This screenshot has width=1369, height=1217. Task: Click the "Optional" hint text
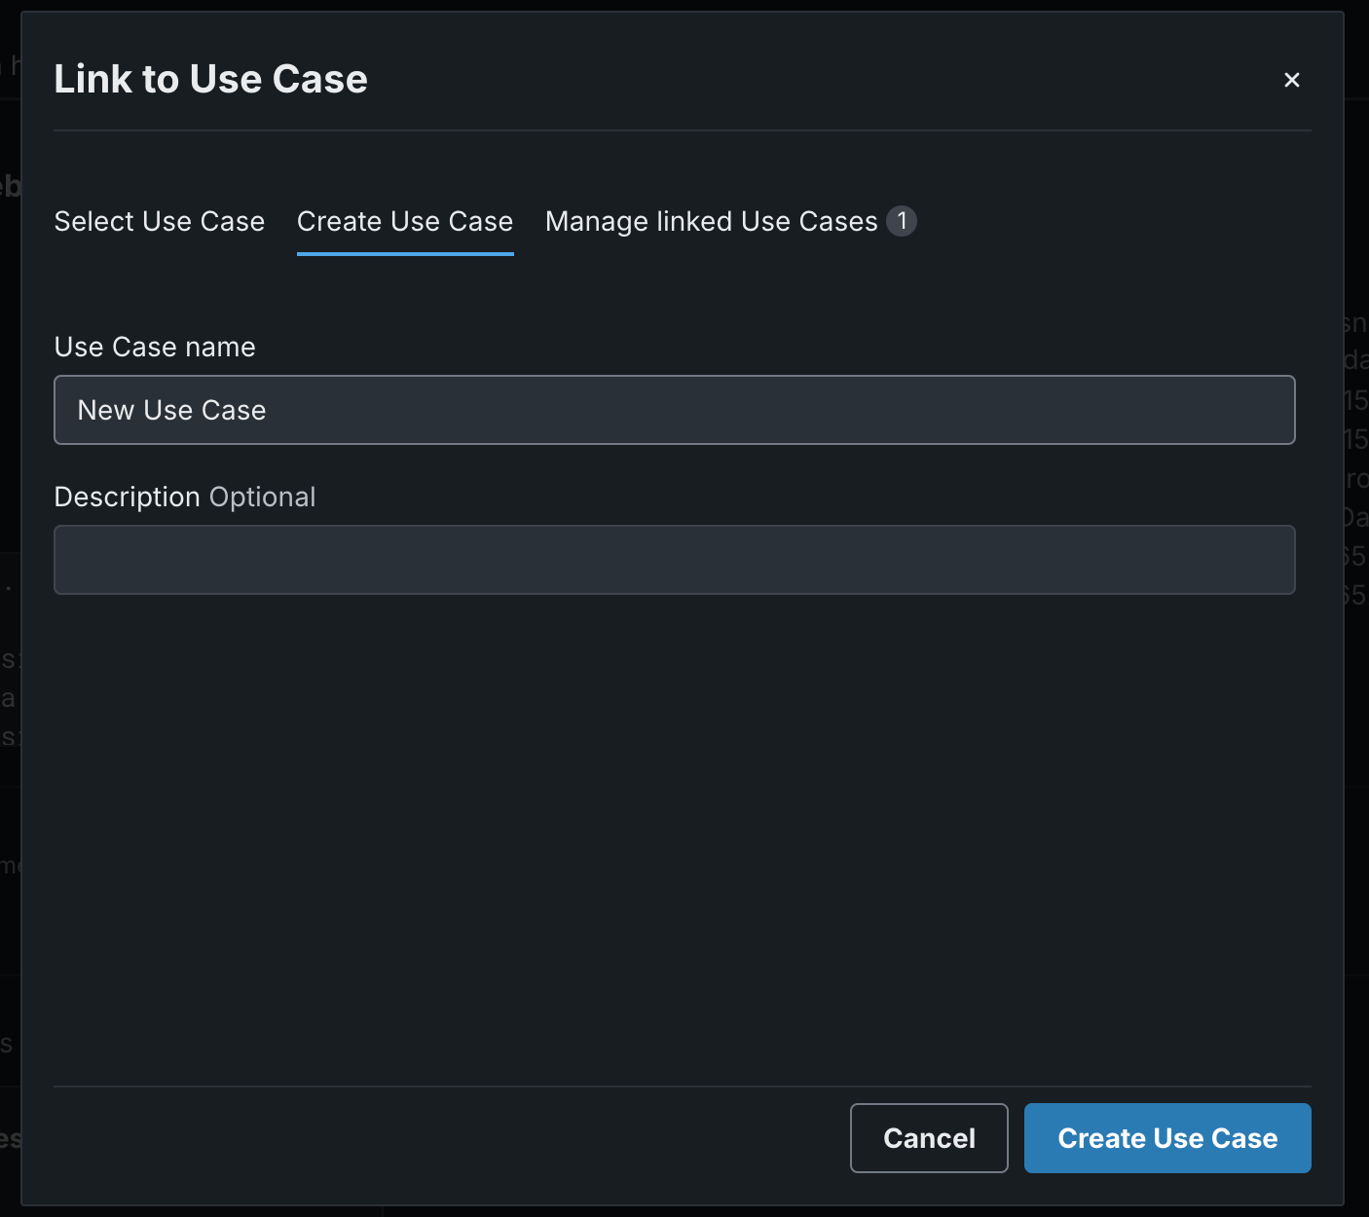click(x=262, y=498)
